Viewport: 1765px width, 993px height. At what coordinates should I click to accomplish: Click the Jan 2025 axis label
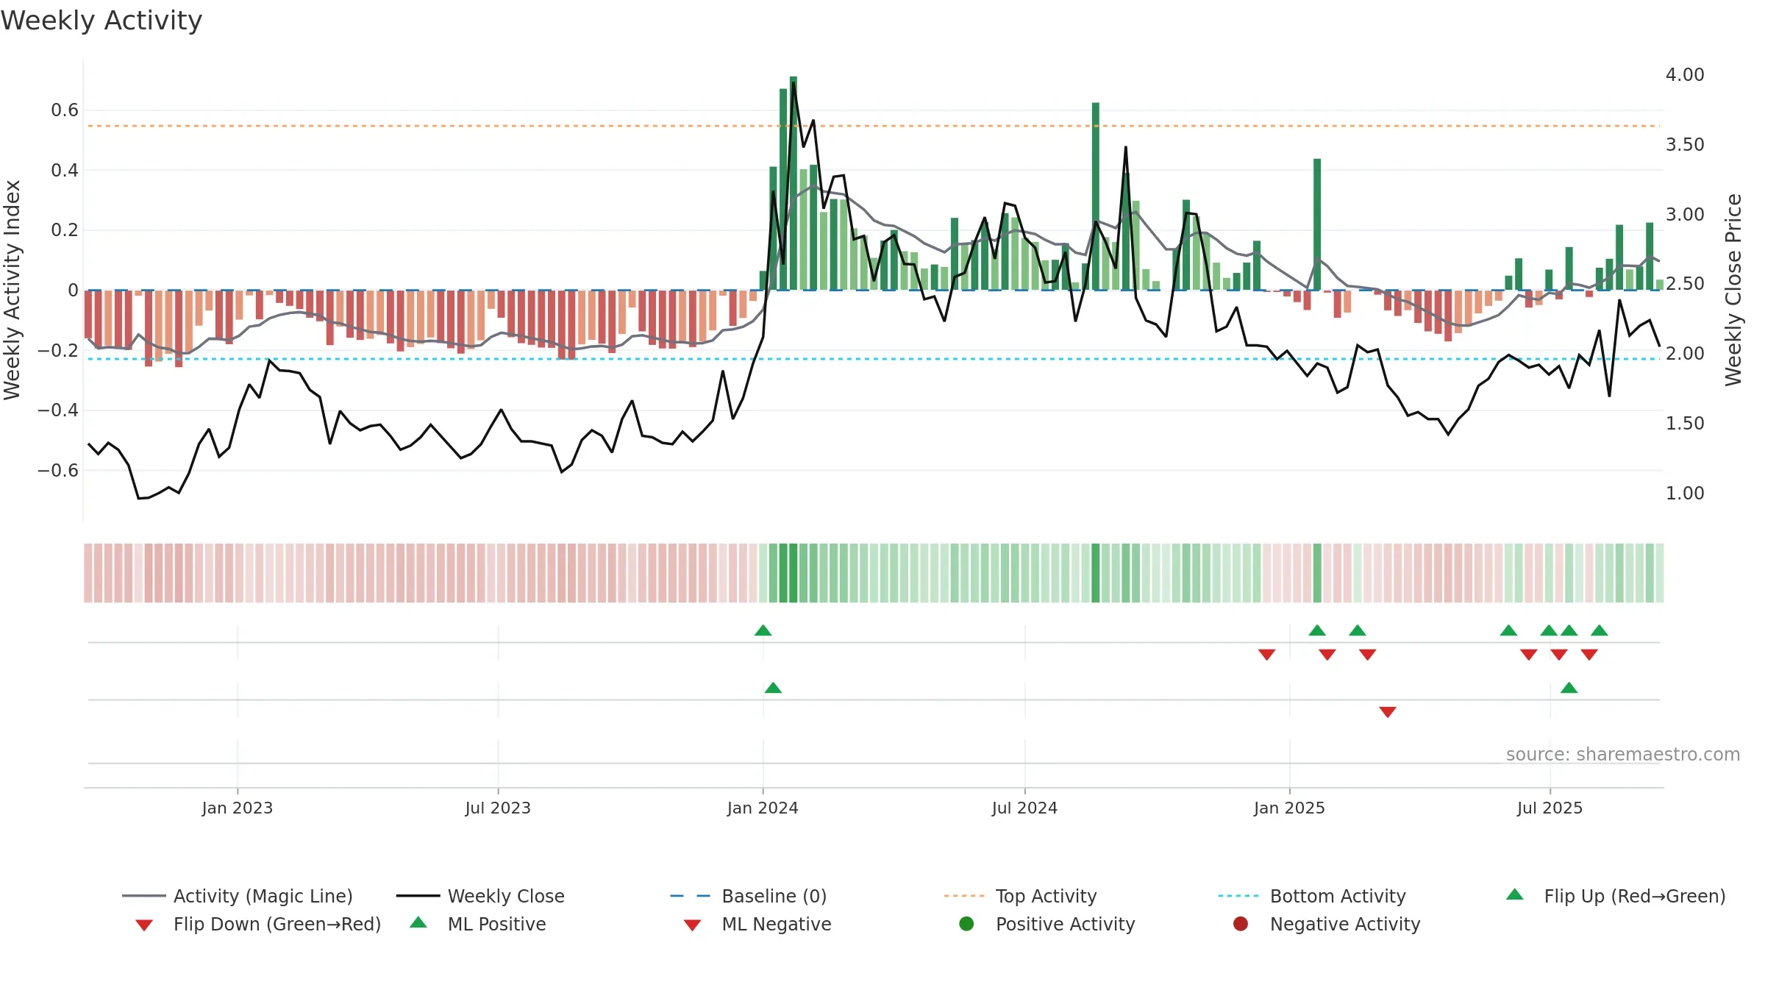click(1289, 808)
